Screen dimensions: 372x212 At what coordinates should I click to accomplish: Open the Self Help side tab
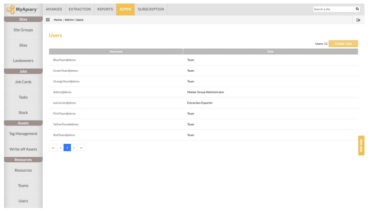pyautogui.click(x=361, y=145)
